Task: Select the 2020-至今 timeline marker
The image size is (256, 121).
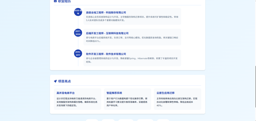Action: tap(78, 12)
